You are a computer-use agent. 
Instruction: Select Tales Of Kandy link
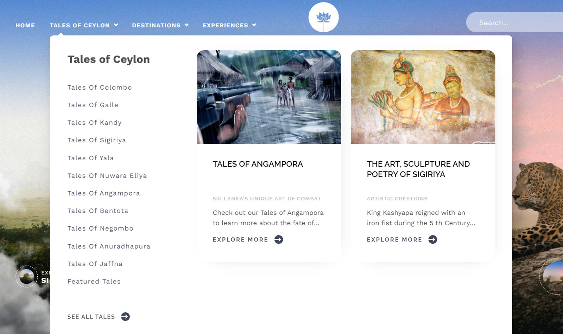(94, 123)
